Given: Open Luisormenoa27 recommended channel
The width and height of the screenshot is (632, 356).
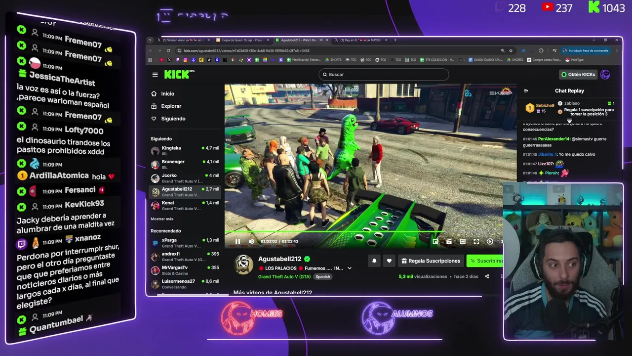Looking at the screenshot, I should 185,284.
